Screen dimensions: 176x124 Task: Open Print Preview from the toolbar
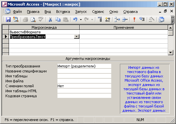(33, 20)
